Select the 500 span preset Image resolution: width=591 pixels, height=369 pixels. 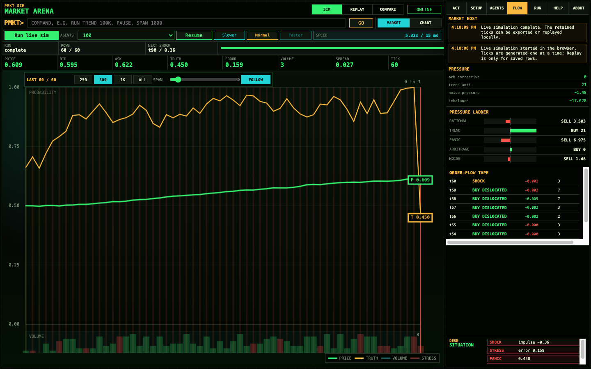coord(103,80)
